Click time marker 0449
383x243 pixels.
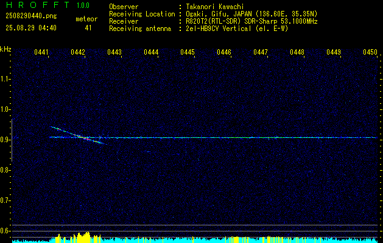pyautogui.click(x=334, y=52)
